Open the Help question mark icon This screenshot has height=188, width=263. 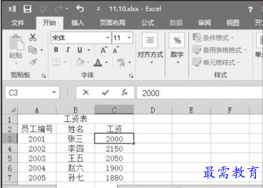[250, 9]
